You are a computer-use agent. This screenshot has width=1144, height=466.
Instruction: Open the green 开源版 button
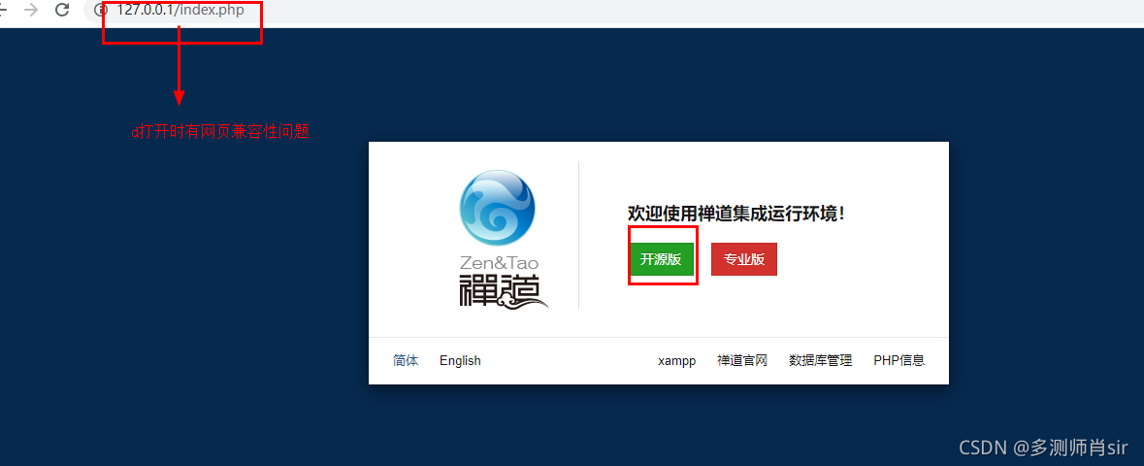660,259
